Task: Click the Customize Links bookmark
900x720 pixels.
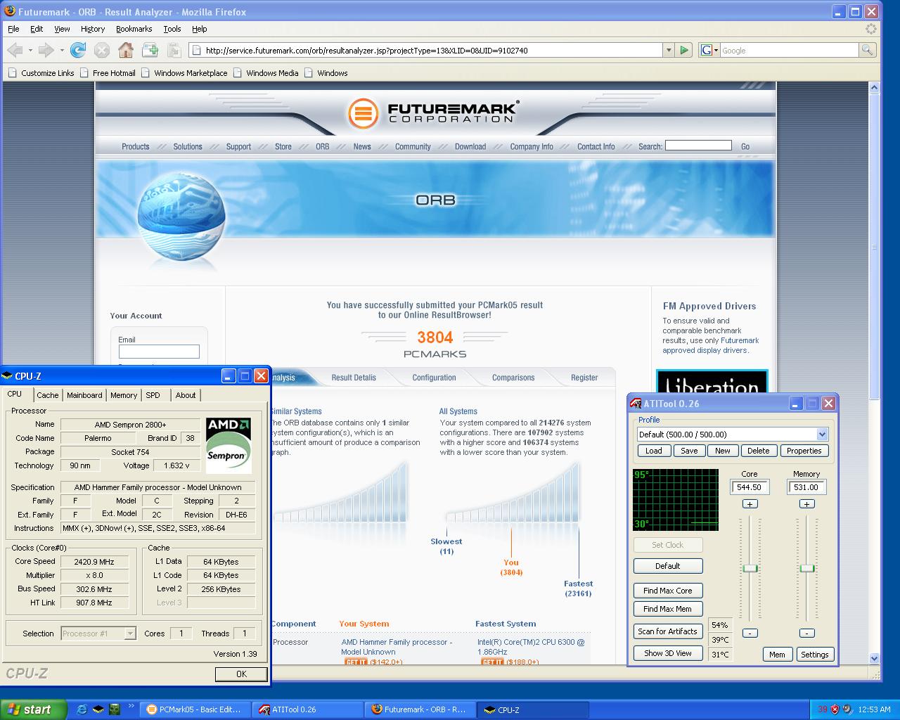Action: click(x=41, y=73)
